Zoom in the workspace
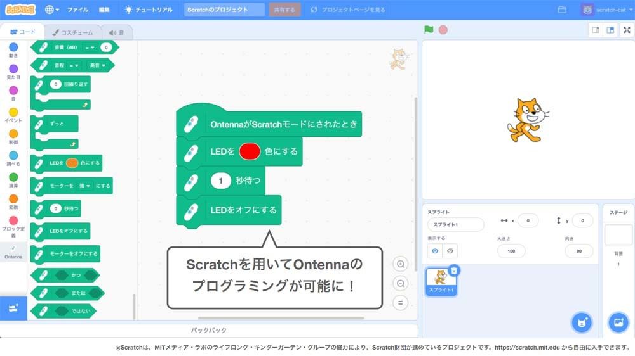The width and height of the screenshot is (635, 356). point(401,264)
